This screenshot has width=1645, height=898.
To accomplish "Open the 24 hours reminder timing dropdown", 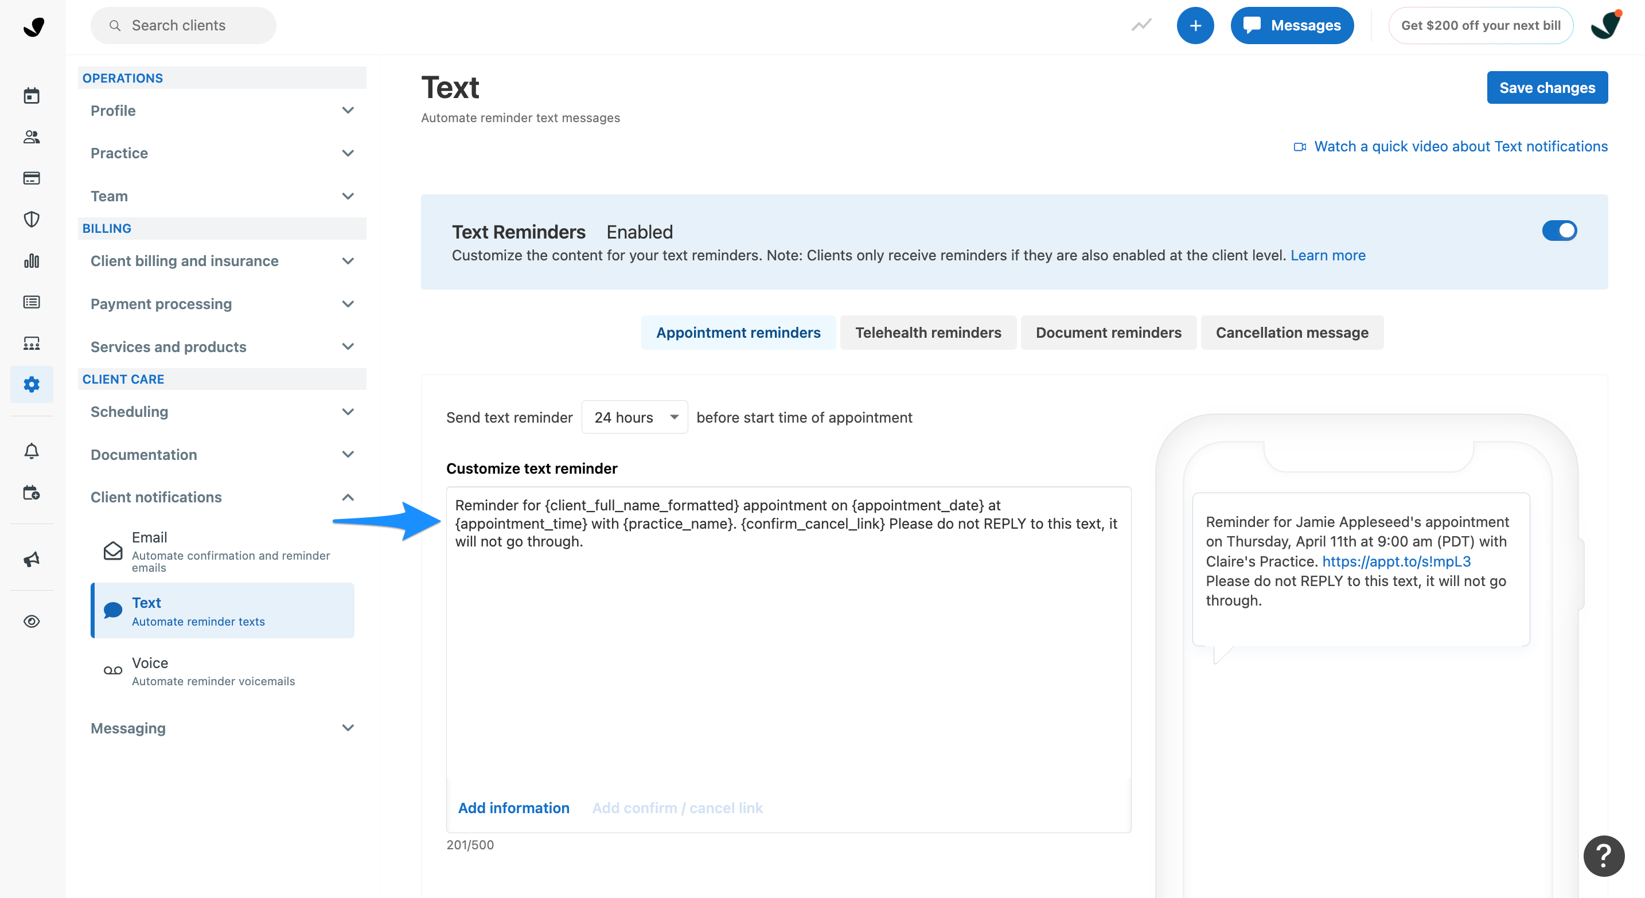I will point(634,417).
